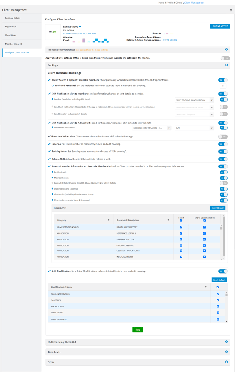Toggle Shift Qualification switch

(x=223, y=271)
